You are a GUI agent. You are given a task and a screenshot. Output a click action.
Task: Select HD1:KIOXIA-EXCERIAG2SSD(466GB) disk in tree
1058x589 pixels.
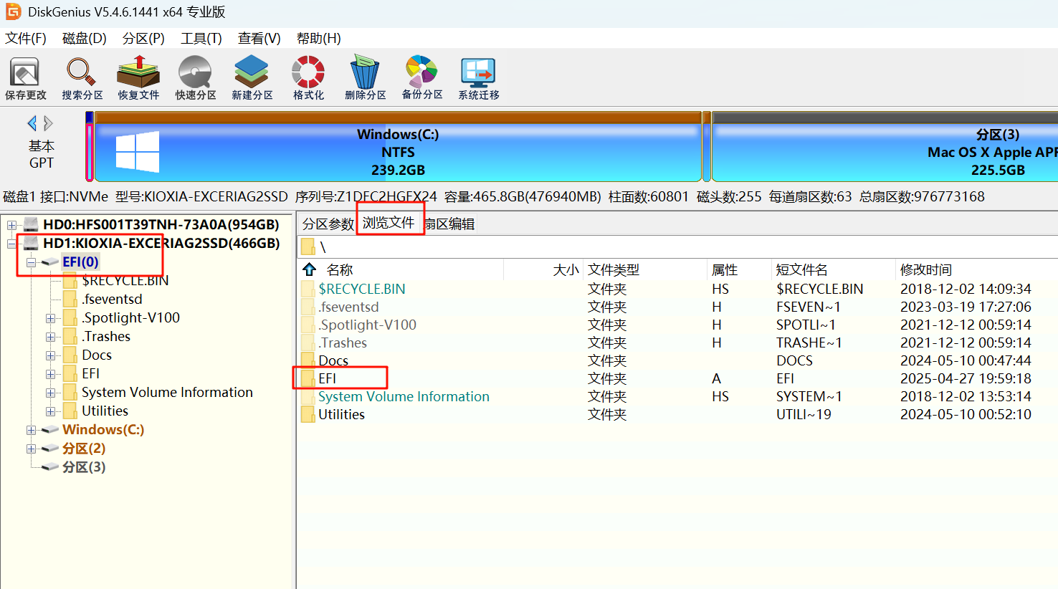click(161, 244)
